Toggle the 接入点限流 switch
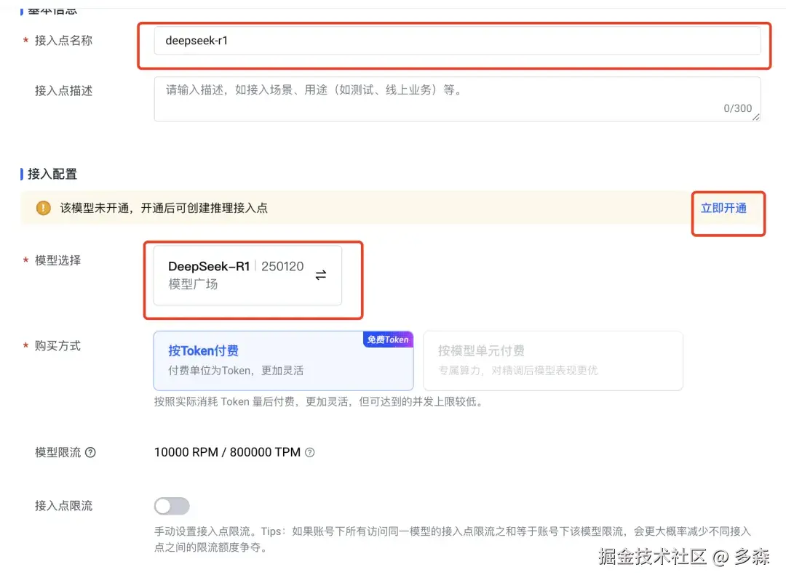The height and width of the screenshot is (583, 786). [172, 506]
